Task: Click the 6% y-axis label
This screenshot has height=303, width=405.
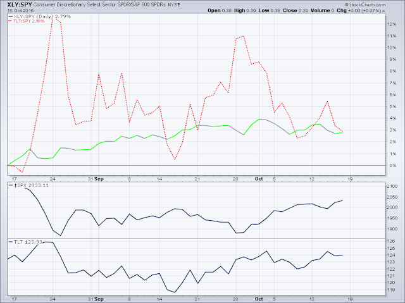Action: click(392, 95)
